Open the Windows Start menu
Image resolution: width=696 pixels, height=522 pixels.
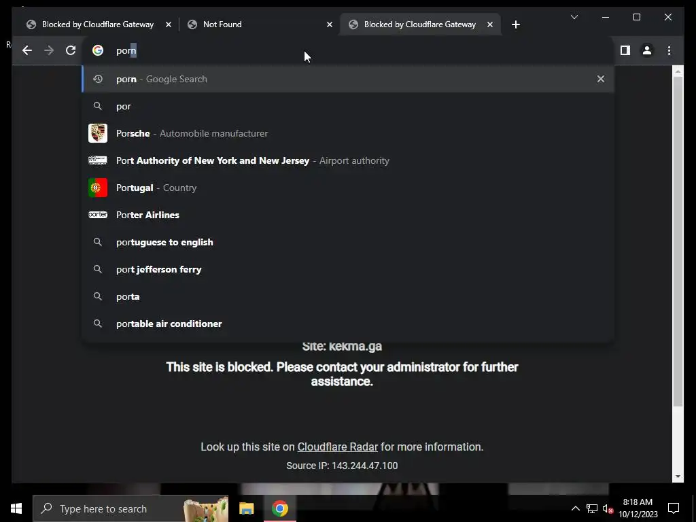click(16, 508)
